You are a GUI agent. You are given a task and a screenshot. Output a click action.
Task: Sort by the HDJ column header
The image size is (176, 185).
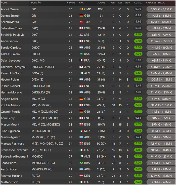(128, 3)
